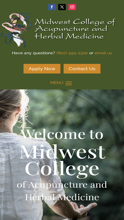Screen dimensions: 124x220
Task: Click the Contact Us button
Action: point(82,69)
